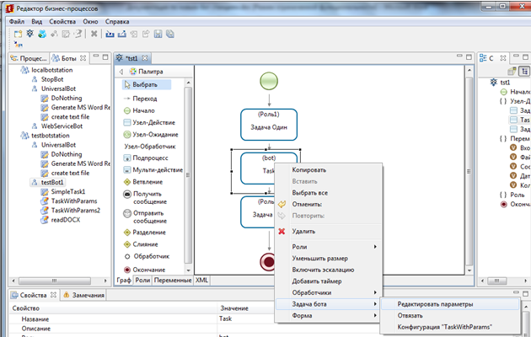Open the Свойства menu
Screen dimensions: 531x337
pyautogui.click(x=62, y=22)
